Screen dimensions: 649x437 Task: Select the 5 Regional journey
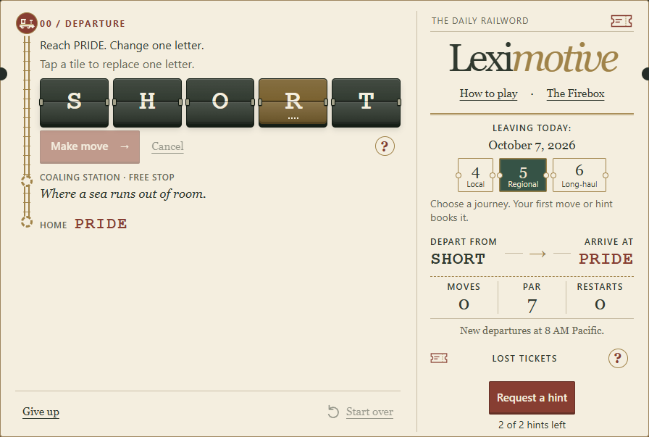tap(523, 175)
